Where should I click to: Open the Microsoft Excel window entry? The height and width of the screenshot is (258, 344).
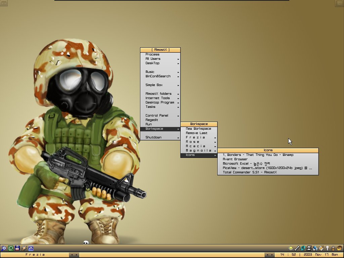pos(268,164)
